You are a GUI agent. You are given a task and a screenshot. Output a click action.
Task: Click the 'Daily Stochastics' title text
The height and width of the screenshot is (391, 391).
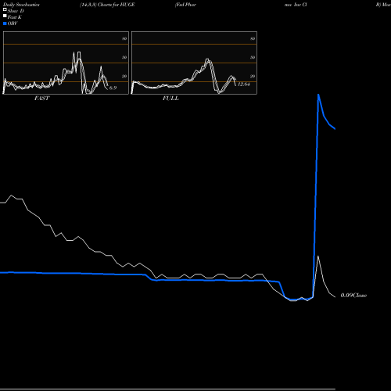21,5
